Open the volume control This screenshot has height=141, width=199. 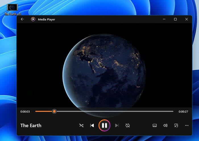coord(165,125)
